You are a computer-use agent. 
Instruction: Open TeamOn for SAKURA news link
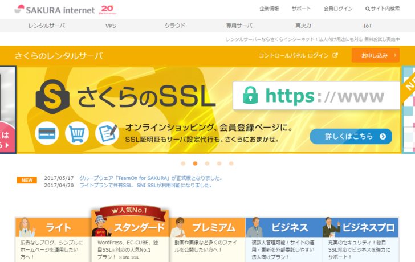[150, 178]
